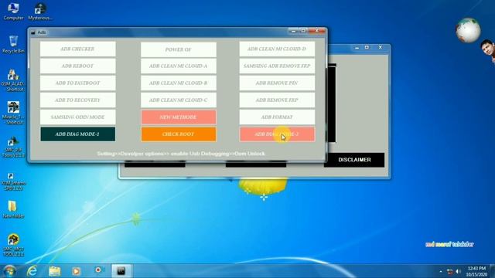Close the background tool window
Image resolution: width=495 pixels, height=278 pixels.
(381, 47)
